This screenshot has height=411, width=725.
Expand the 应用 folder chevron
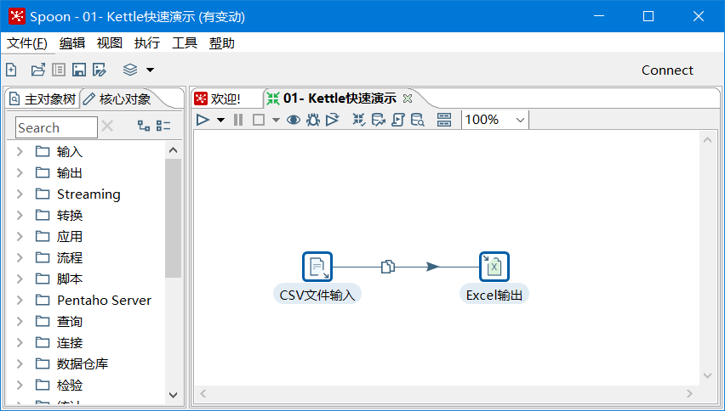(20, 236)
